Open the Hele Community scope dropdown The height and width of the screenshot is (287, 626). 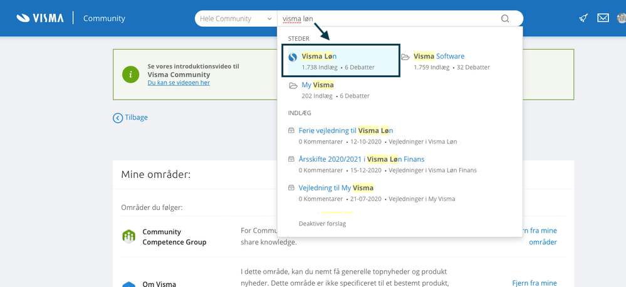click(236, 19)
